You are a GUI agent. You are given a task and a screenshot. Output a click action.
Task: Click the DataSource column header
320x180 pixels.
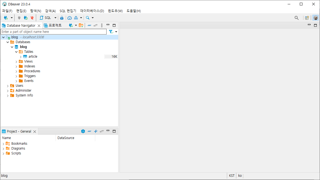point(75,138)
